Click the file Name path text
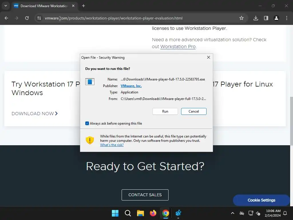The width and height of the screenshot is (293, 220). click(163, 79)
